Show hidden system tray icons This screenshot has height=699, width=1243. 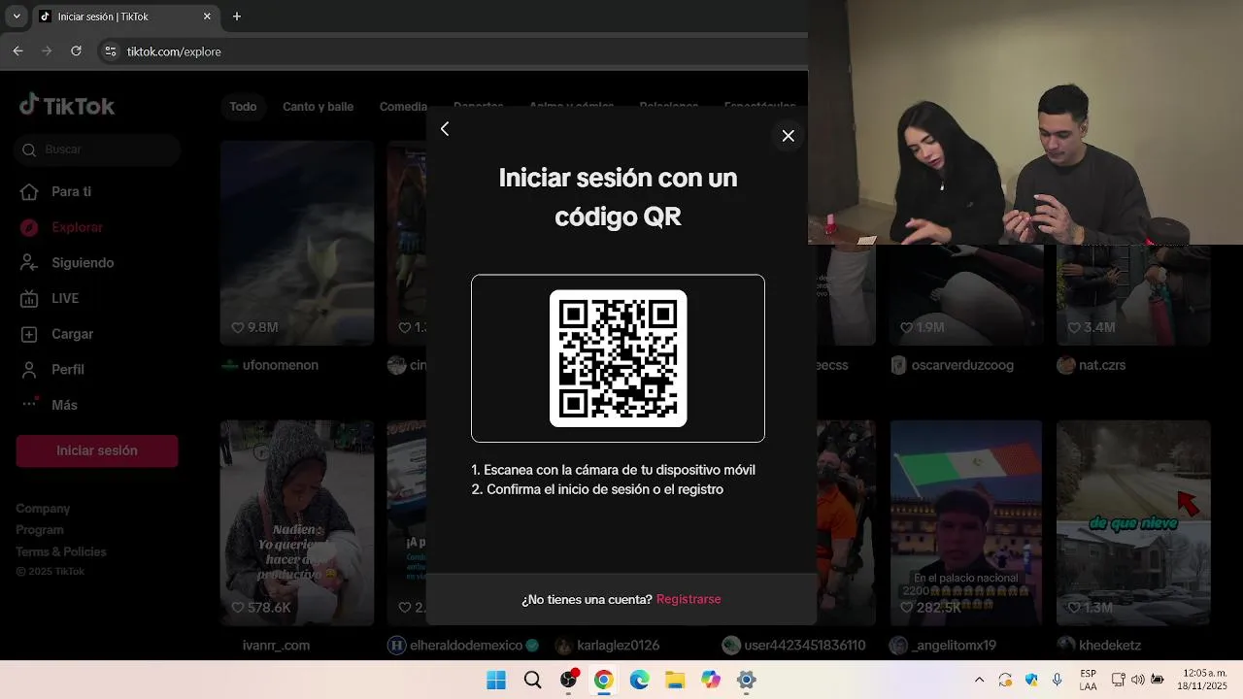tap(979, 680)
